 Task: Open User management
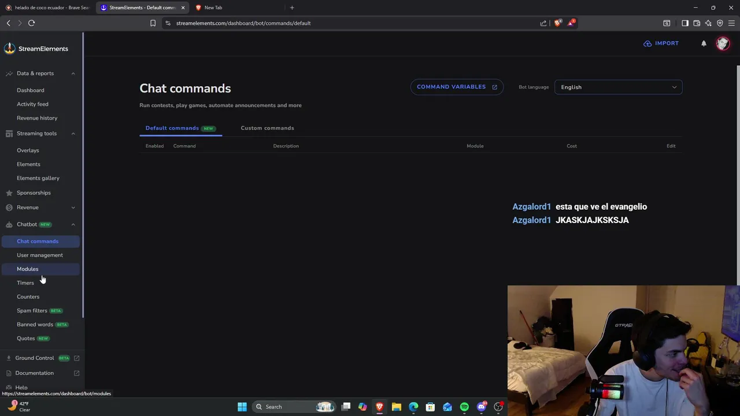point(40,255)
